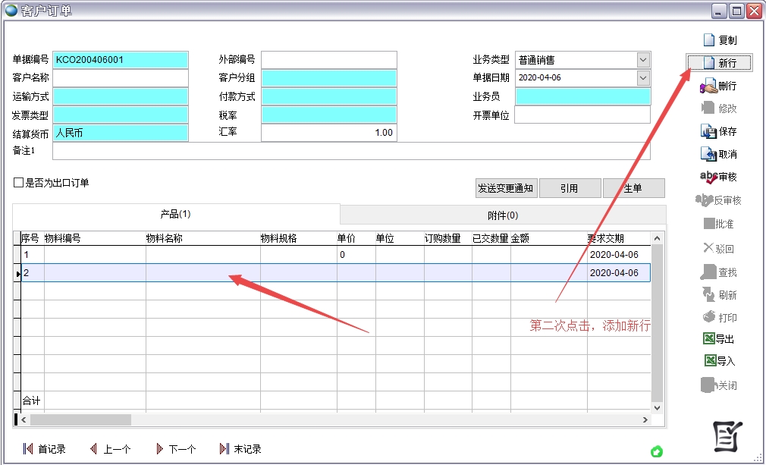
Task: Click the 客户名称 input field
Action: click(x=120, y=78)
